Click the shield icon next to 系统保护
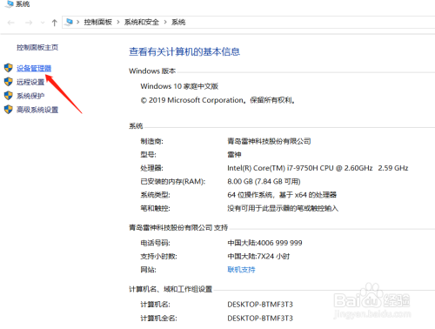Image resolution: width=435 pixels, height=329 pixels. click(9, 96)
